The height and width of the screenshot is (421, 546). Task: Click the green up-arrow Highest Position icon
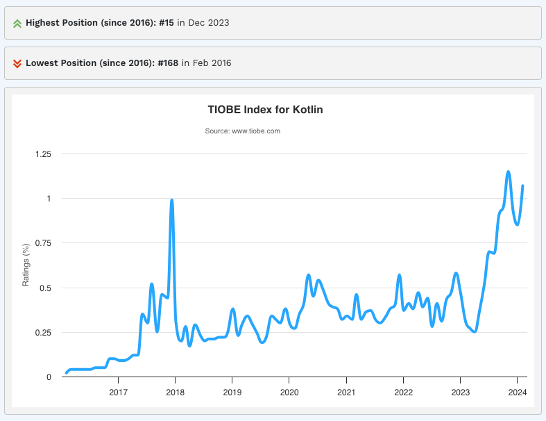coord(17,24)
